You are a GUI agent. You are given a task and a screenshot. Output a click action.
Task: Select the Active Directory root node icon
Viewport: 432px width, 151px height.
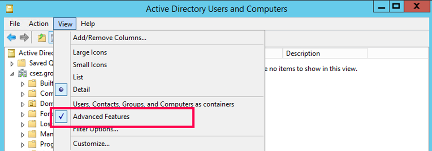12,53
